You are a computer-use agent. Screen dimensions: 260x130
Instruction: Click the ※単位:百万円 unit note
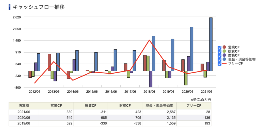click(x=201, y=100)
